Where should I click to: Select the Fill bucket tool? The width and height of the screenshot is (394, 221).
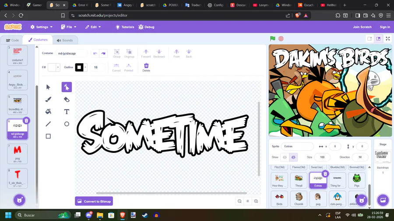(x=48, y=112)
